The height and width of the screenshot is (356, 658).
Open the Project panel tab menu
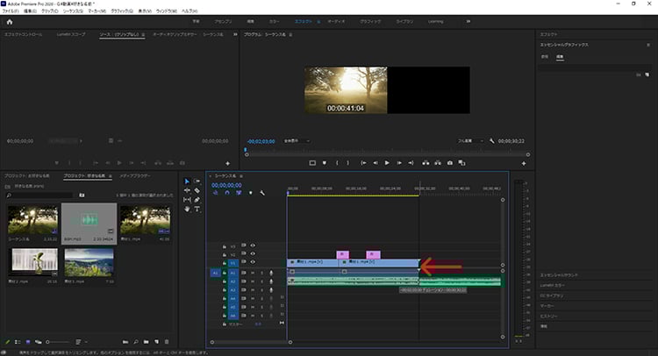(110, 176)
